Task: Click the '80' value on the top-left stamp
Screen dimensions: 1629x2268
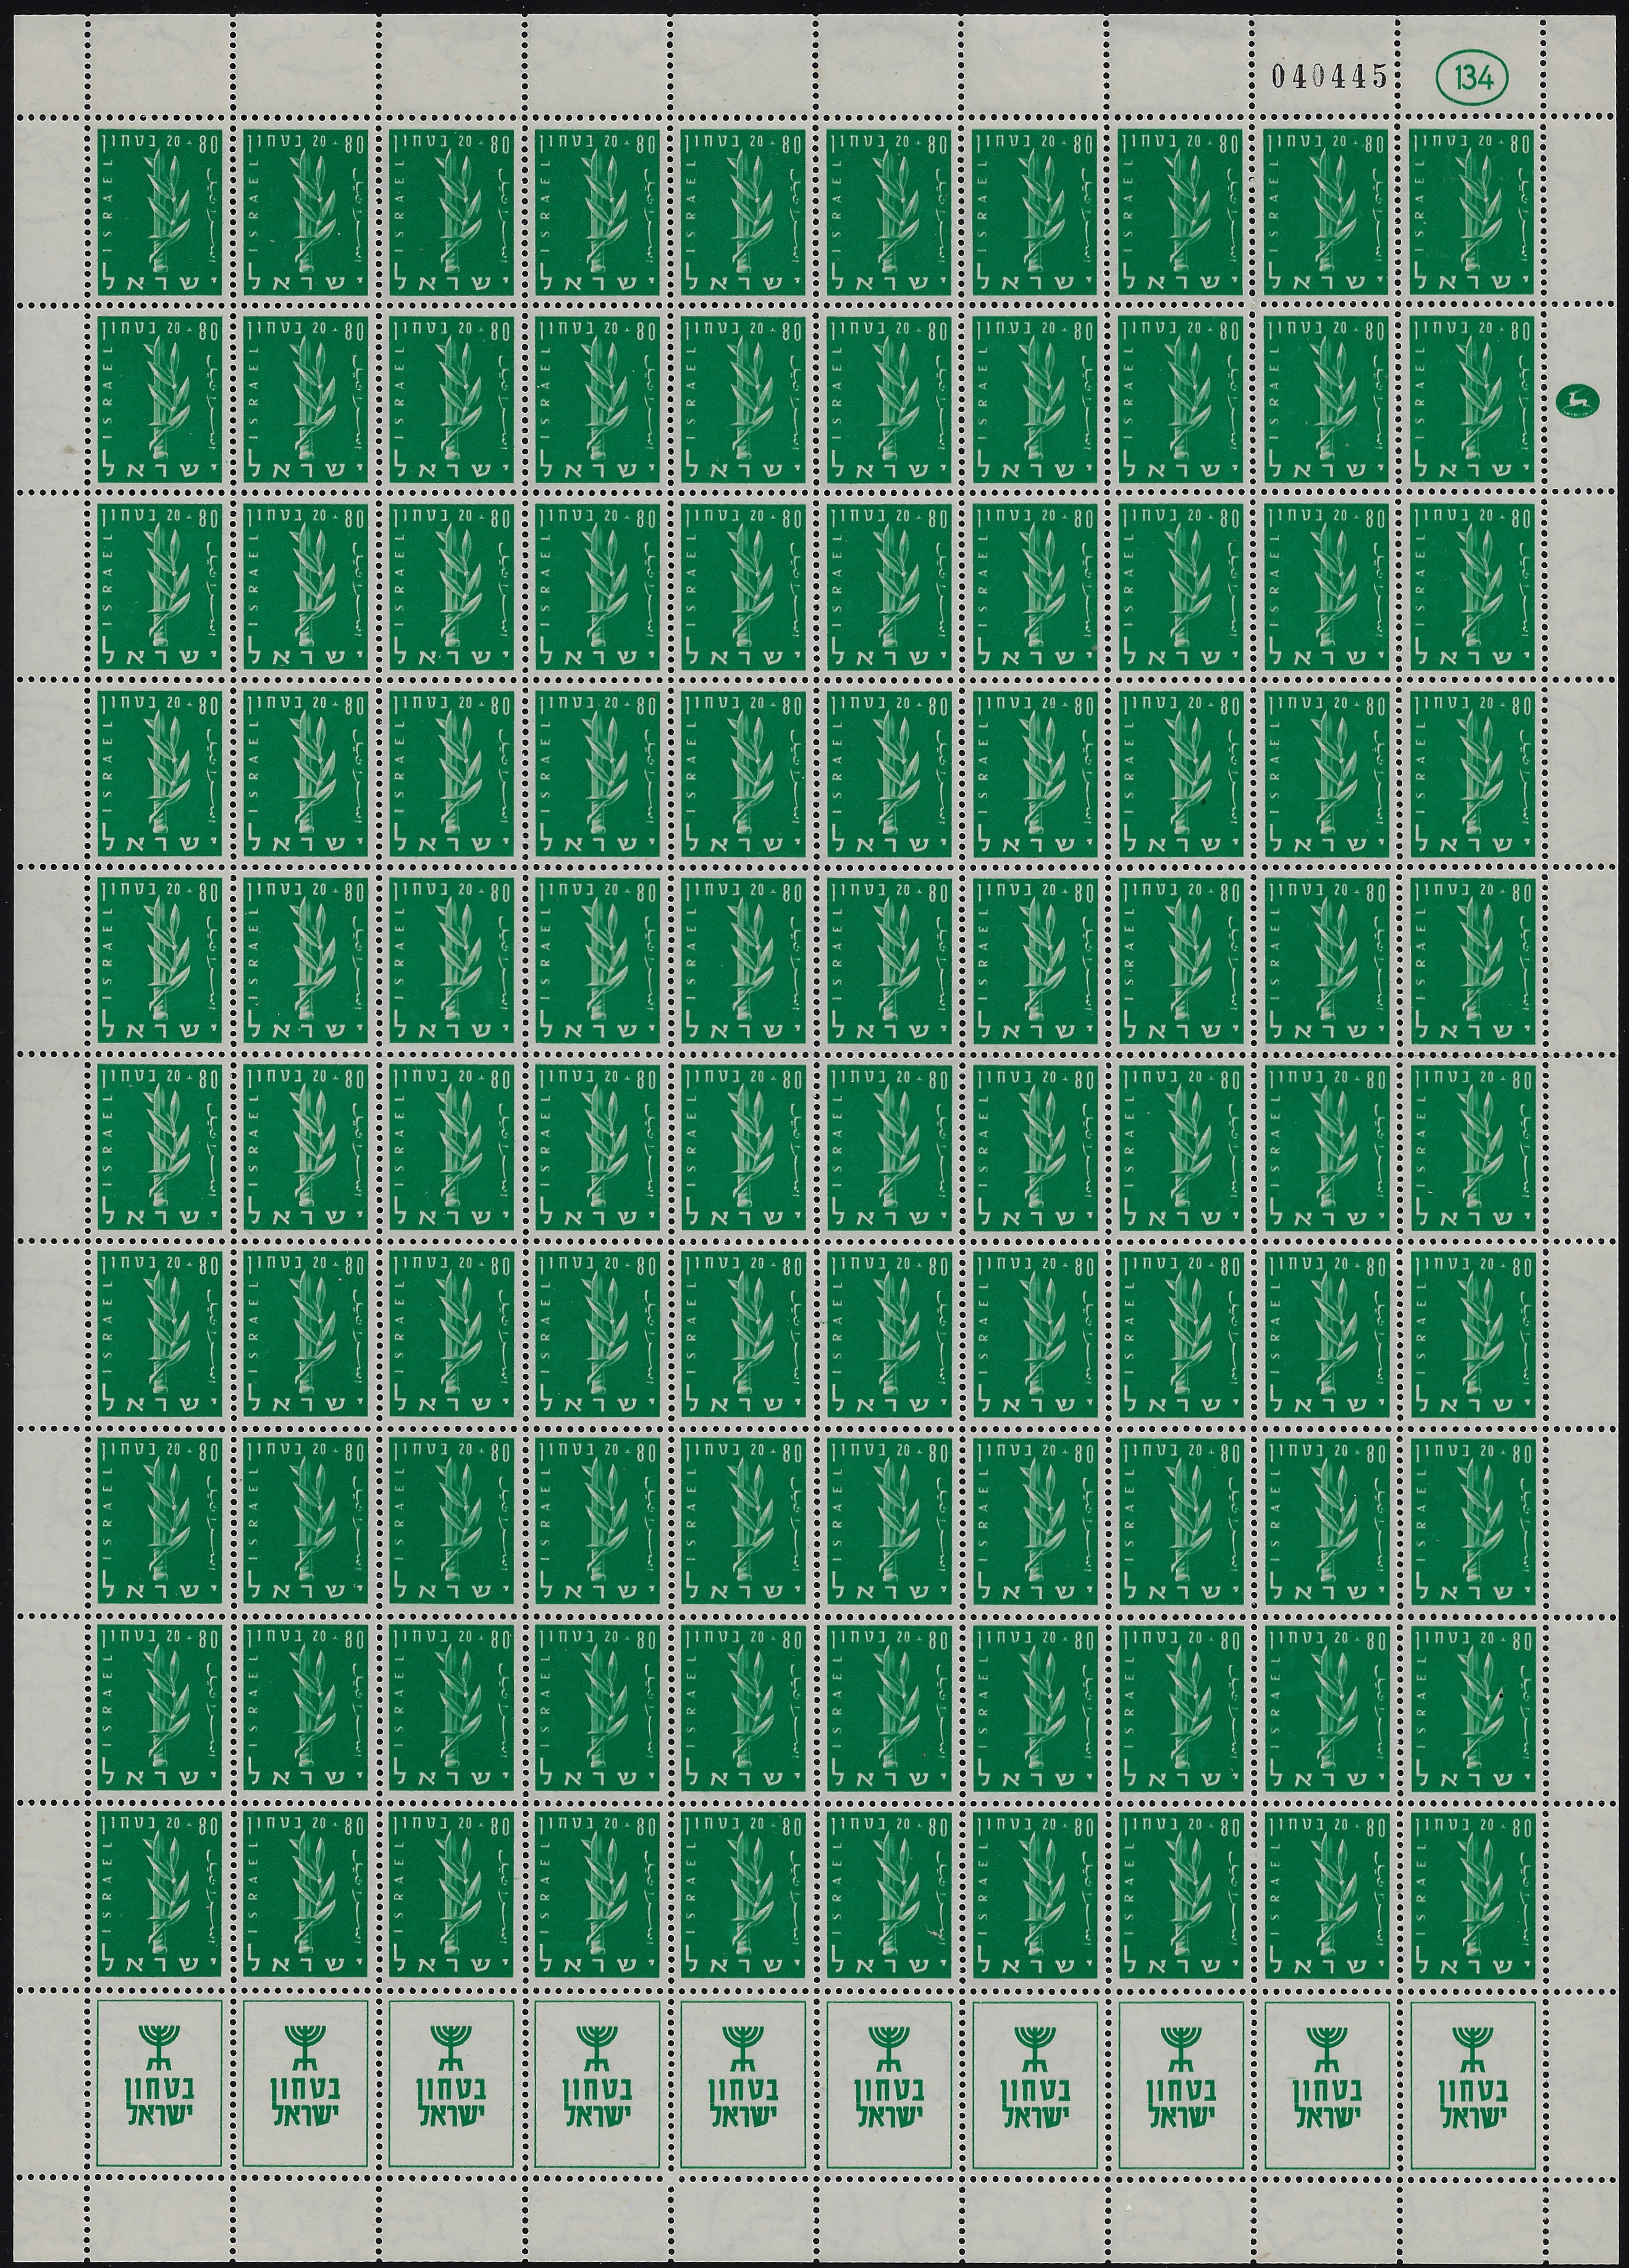Action: [208, 144]
